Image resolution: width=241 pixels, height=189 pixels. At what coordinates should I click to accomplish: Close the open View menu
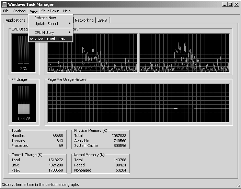[x=34, y=11]
